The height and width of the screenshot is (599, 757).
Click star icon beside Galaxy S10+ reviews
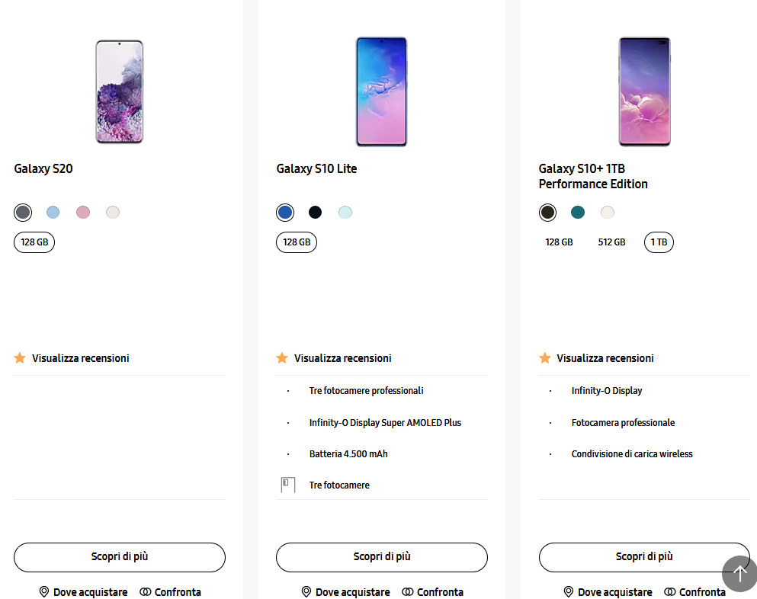pyautogui.click(x=544, y=357)
